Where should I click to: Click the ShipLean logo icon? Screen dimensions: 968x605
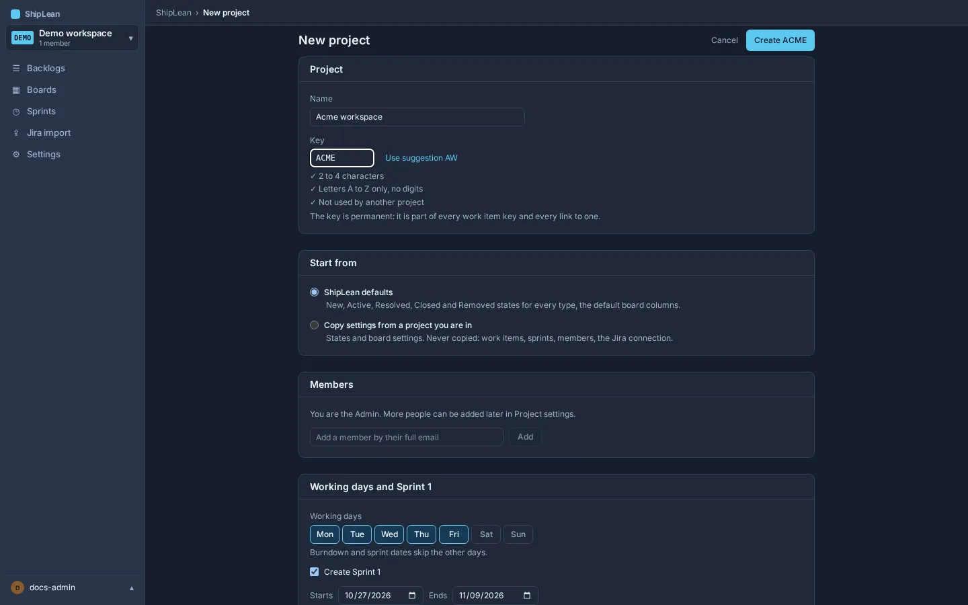coord(15,14)
